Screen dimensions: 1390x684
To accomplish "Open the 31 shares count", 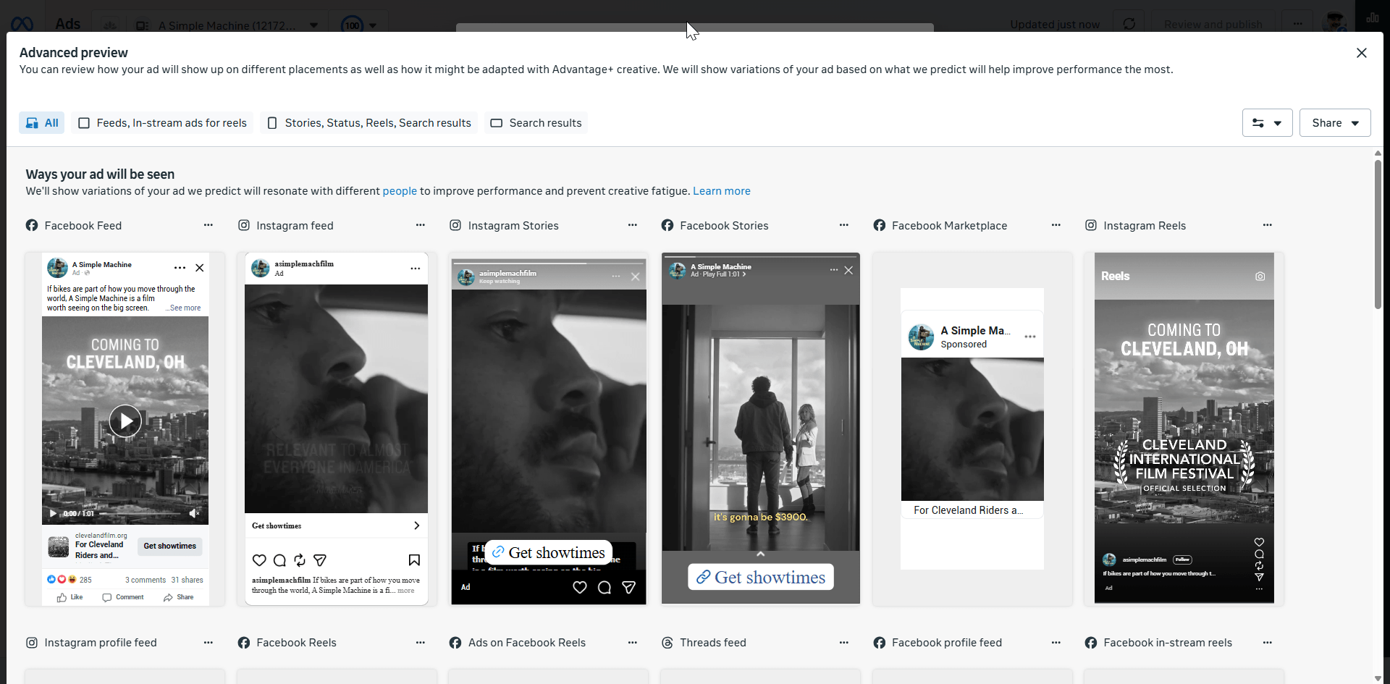I will 187,580.
